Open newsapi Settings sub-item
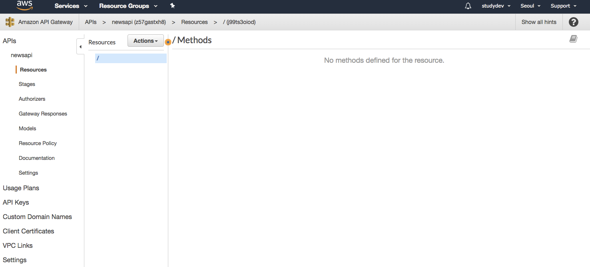The width and height of the screenshot is (590, 267). [28, 173]
